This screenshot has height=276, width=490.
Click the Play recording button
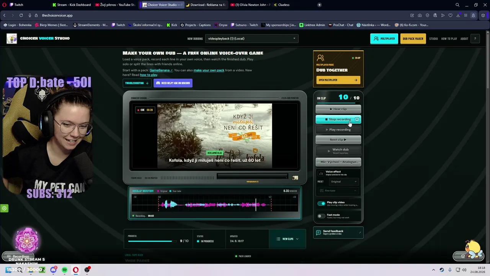(x=338, y=130)
